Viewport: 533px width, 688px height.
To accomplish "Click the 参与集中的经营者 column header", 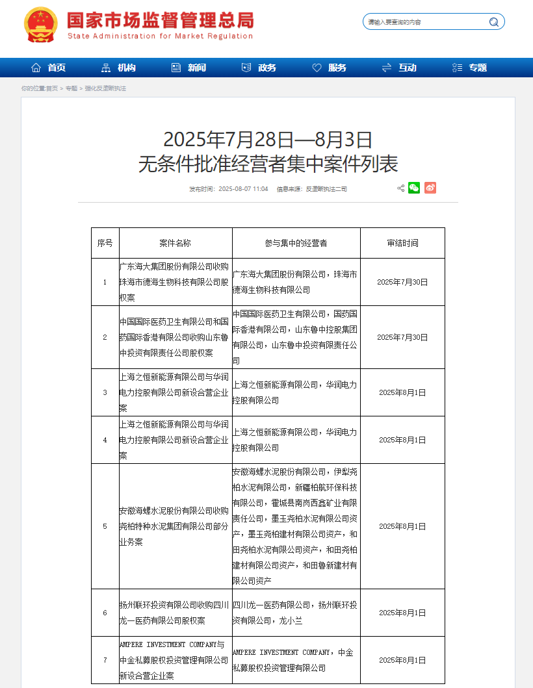I will (x=296, y=243).
